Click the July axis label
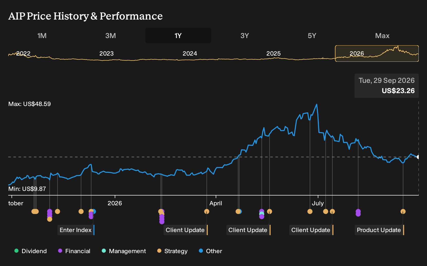Viewport: 427px width, 266px height. (318, 203)
